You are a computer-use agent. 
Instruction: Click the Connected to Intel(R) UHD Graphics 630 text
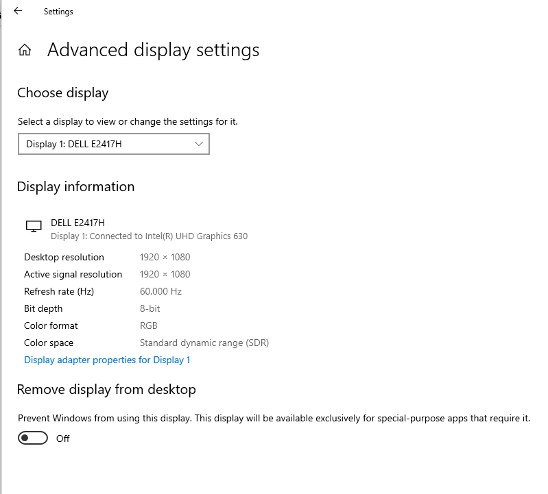pyautogui.click(x=169, y=236)
